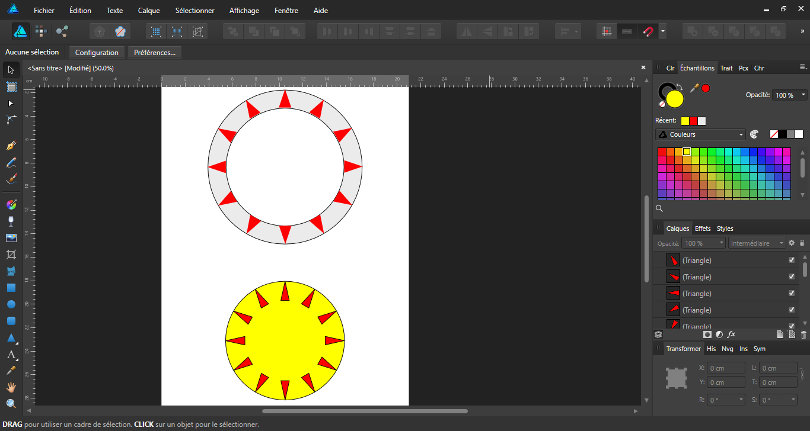Image resolution: width=810 pixels, height=431 pixels.
Task: Select the Node tool
Action: click(x=11, y=103)
